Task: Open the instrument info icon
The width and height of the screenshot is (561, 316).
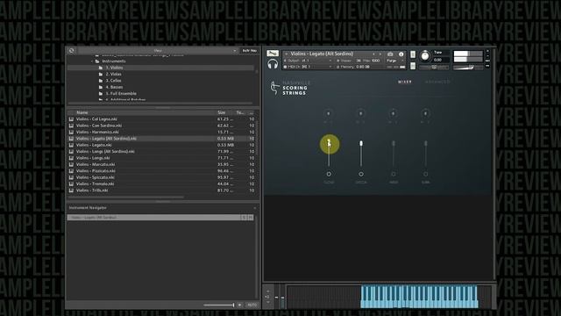Action: tap(401, 54)
